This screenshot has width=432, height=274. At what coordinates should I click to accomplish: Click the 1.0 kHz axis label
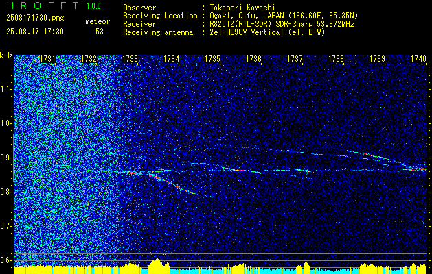[5, 123]
